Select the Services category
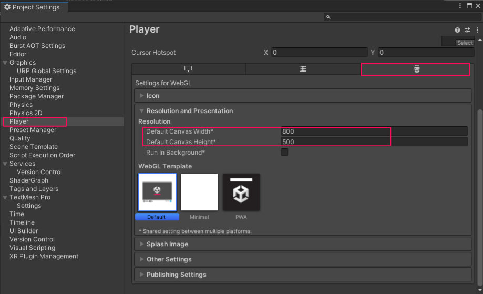Viewport: 483px width, 294px height. [x=22, y=164]
